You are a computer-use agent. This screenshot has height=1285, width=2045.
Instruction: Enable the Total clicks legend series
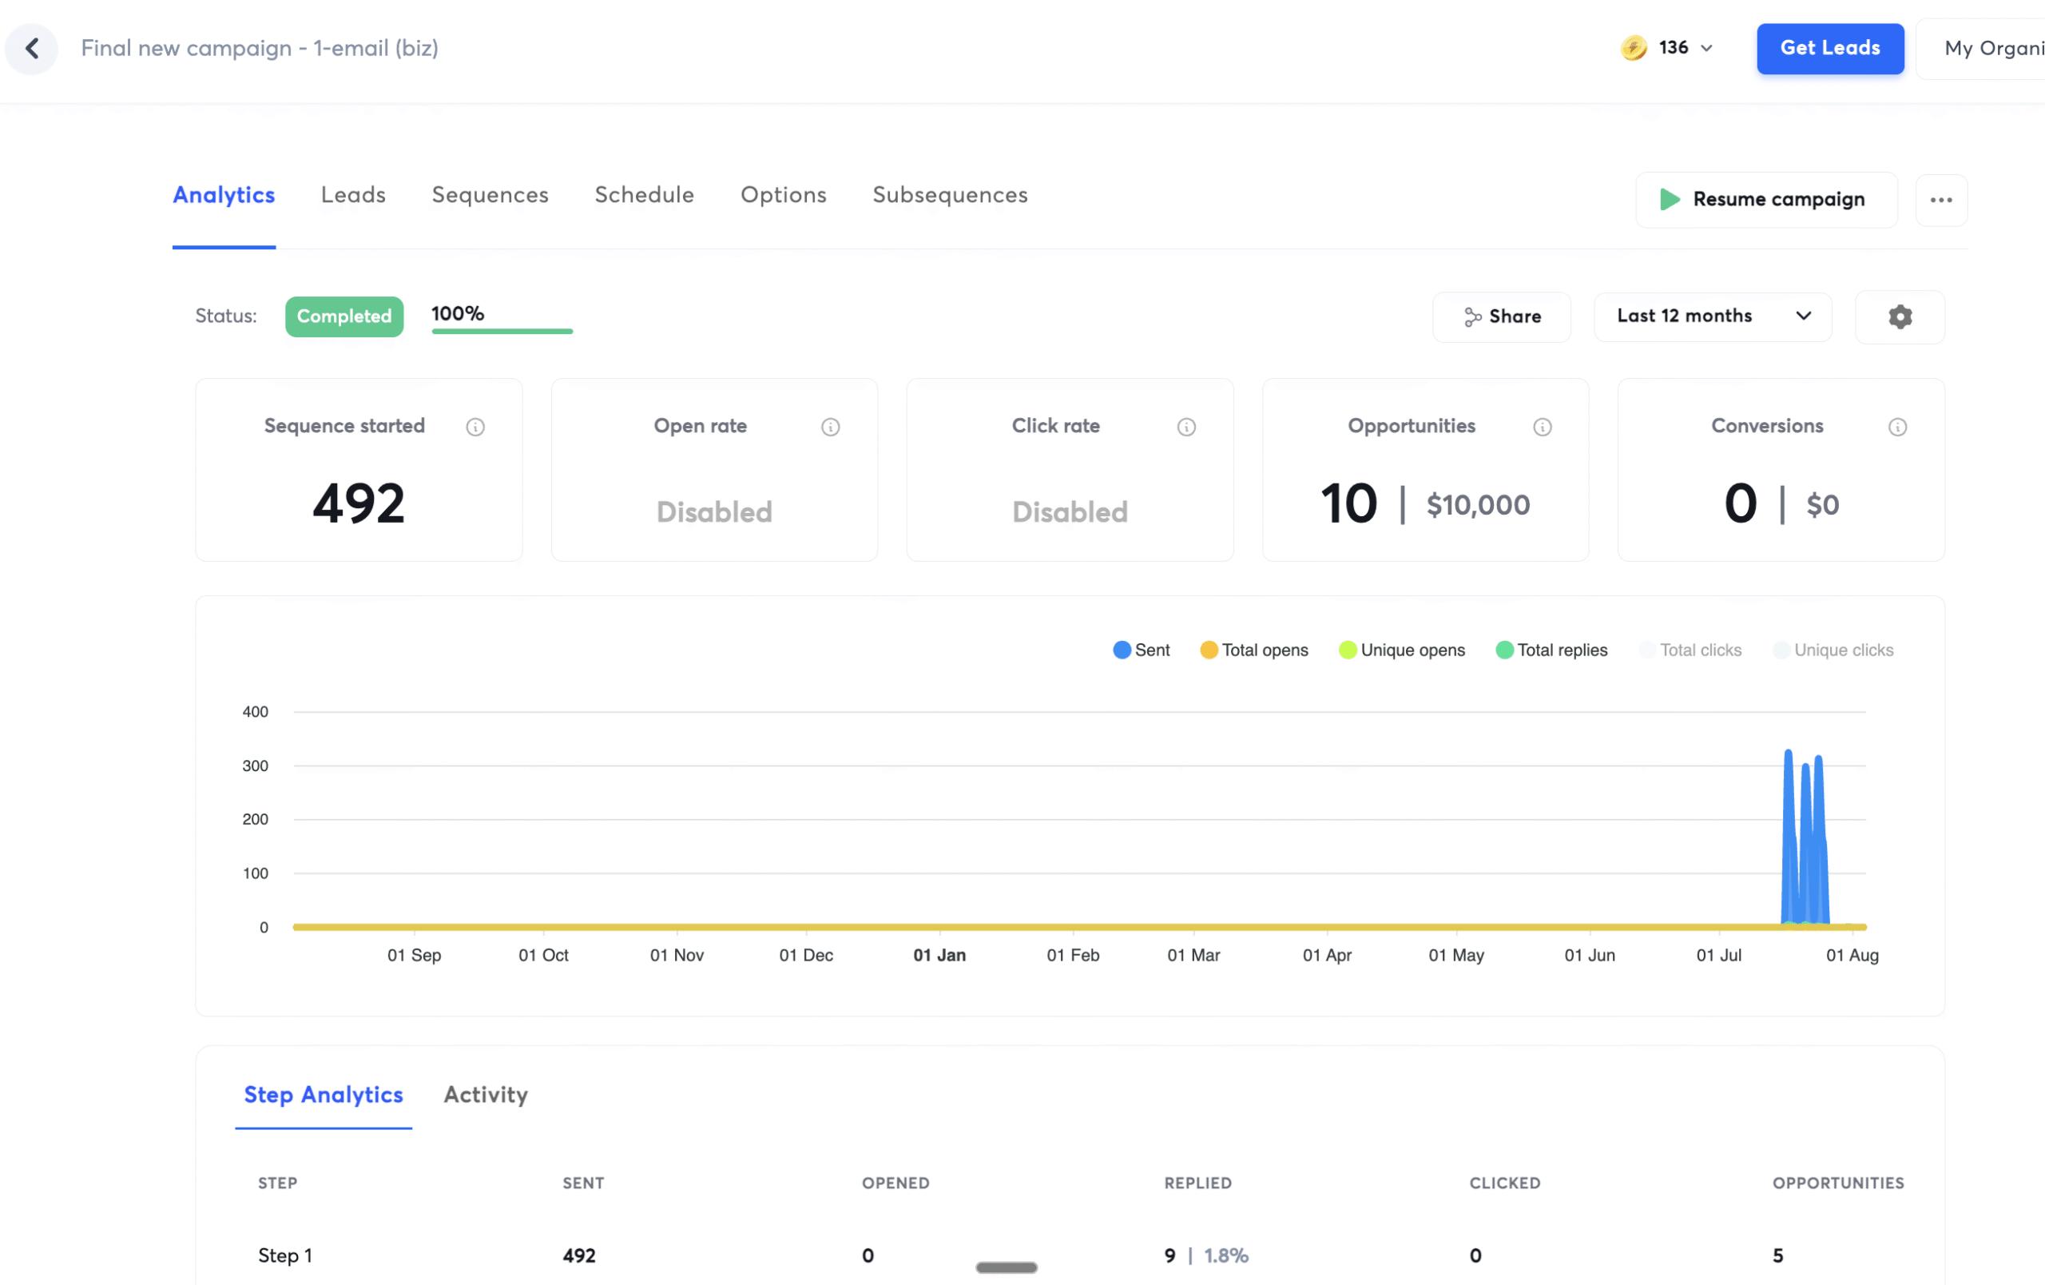point(1690,650)
